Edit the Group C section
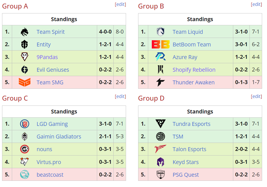Viewport: 267px width, 187px height. point(120,96)
